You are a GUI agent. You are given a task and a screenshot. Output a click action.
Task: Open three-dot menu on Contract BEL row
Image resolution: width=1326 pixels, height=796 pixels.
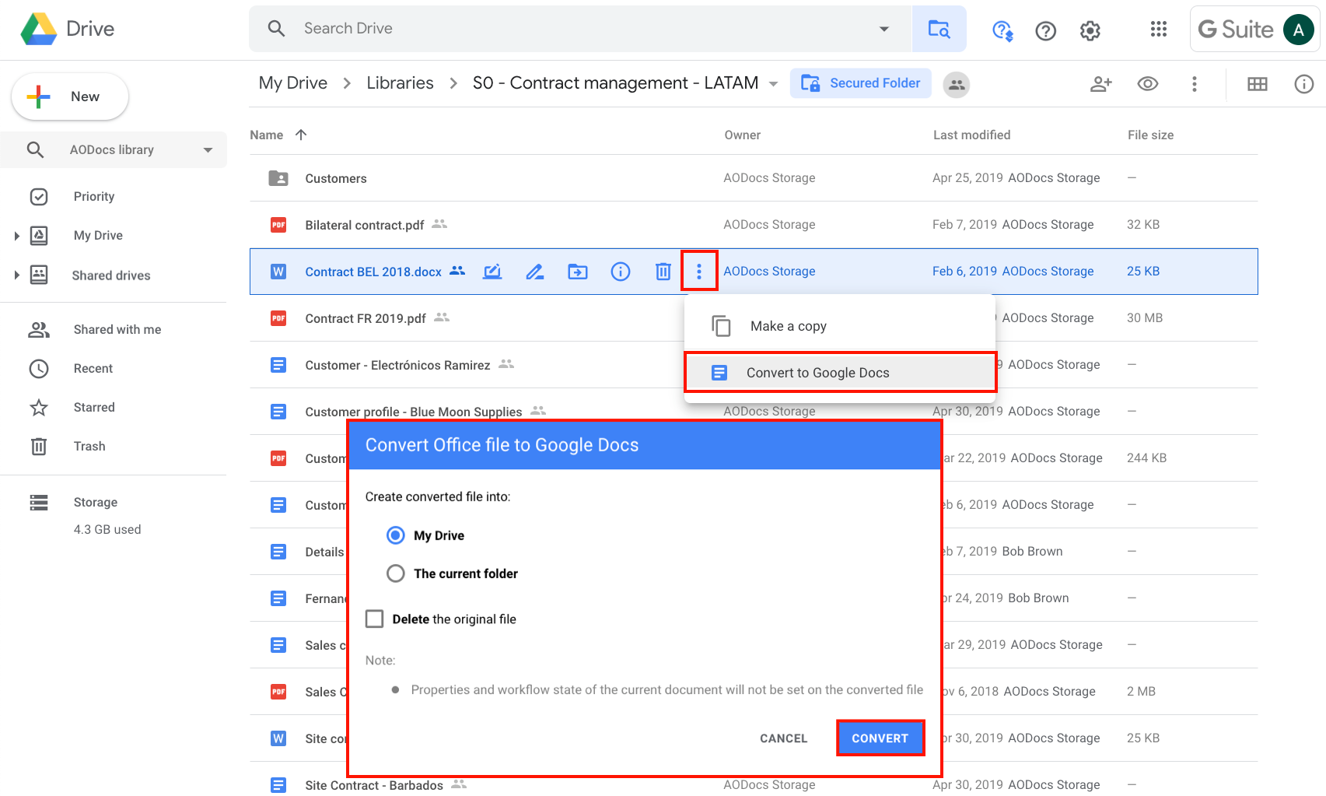click(x=699, y=271)
